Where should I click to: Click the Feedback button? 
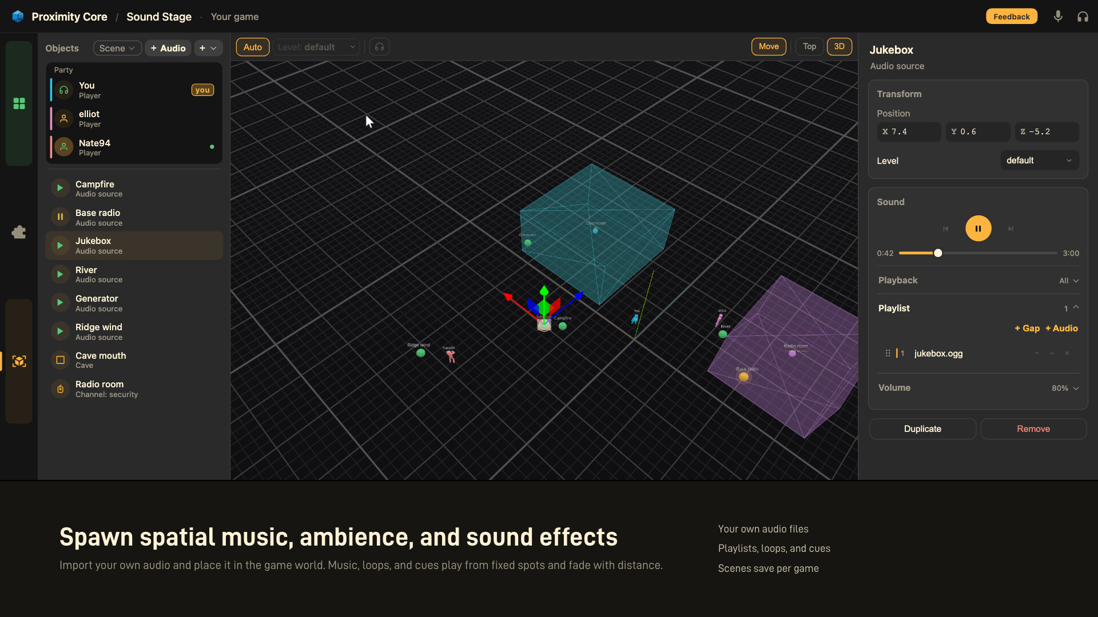[x=1011, y=17]
